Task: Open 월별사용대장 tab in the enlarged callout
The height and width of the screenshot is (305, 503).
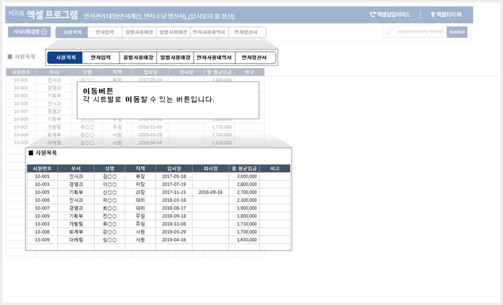Action: tap(138, 57)
